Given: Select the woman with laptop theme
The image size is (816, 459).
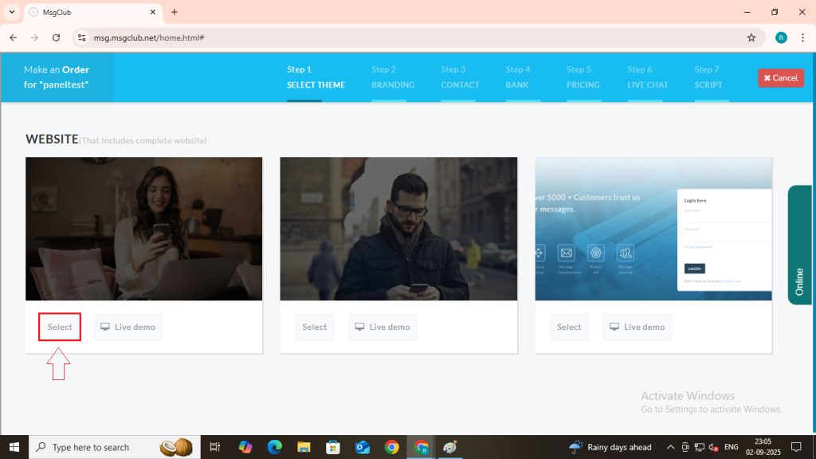Looking at the screenshot, I should click(x=60, y=327).
